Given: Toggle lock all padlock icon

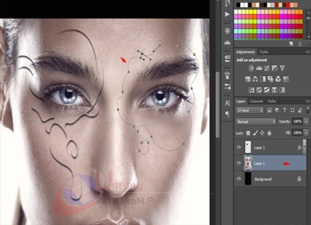Looking at the screenshot, I should 269,133.
